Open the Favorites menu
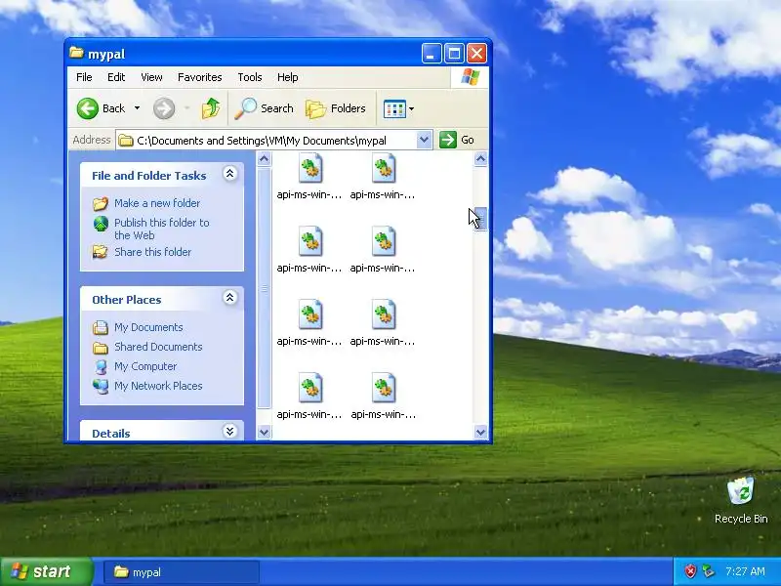This screenshot has width=781, height=586. 200,77
